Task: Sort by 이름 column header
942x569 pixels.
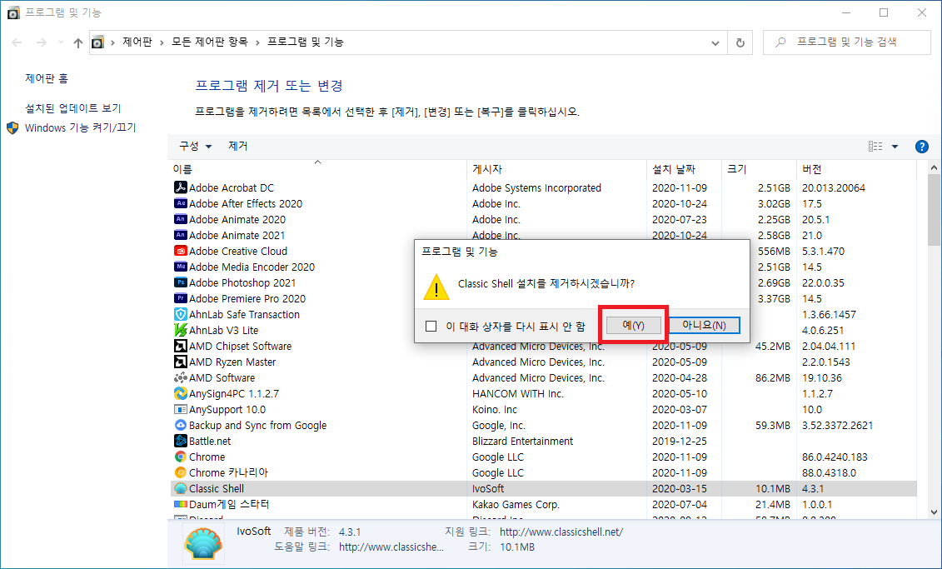Action: pyautogui.click(x=318, y=169)
